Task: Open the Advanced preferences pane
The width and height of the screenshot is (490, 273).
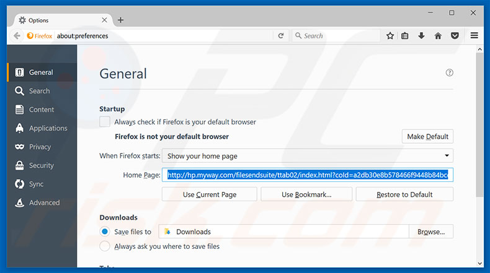Action: tap(42, 202)
